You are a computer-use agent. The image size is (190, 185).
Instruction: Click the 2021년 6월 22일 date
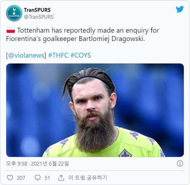pyautogui.click(x=50, y=163)
